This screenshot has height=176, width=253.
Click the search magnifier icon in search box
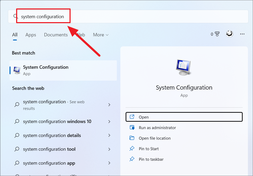tap(16, 17)
